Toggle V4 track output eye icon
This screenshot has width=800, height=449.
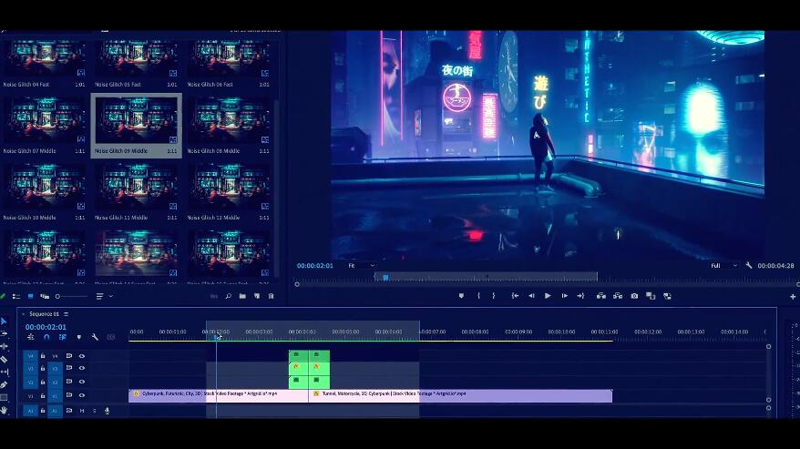82,356
